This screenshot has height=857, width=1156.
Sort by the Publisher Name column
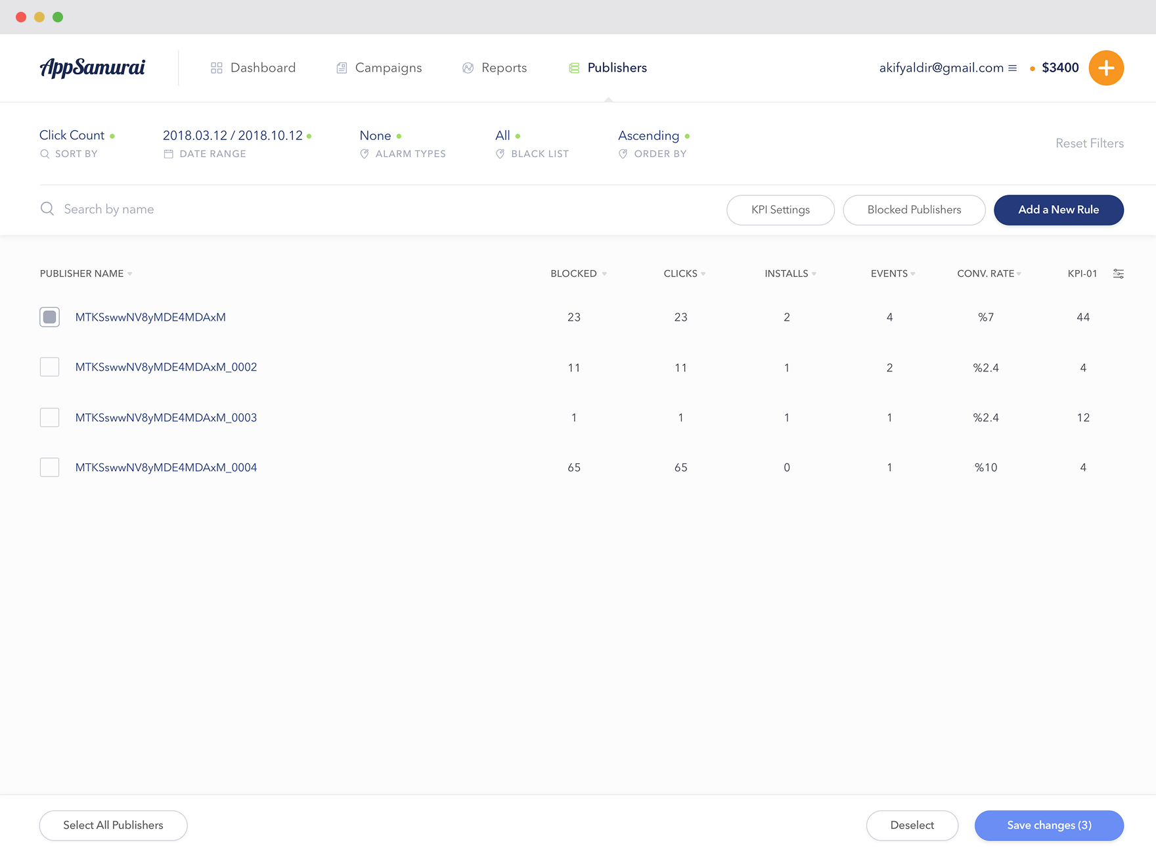(x=86, y=273)
